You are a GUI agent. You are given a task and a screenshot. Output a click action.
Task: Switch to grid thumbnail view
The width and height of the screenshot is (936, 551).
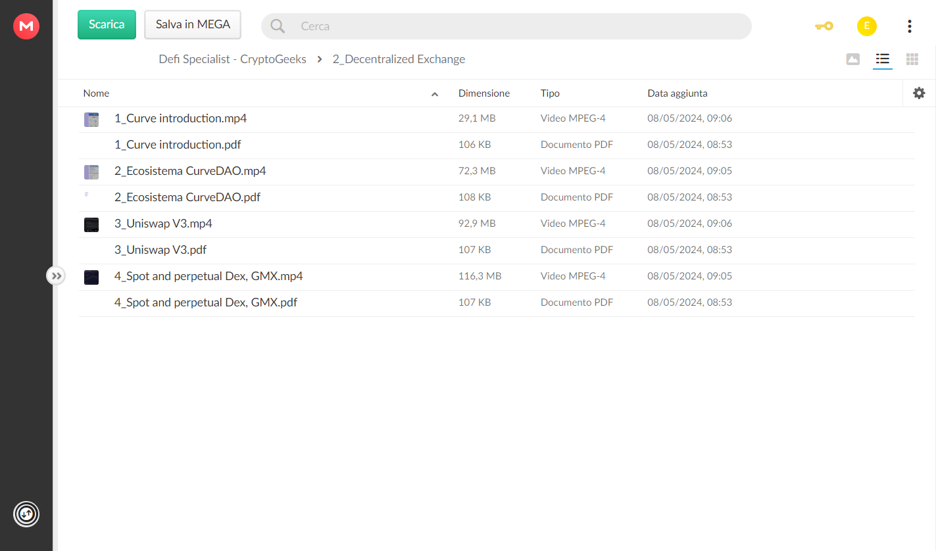point(912,59)
